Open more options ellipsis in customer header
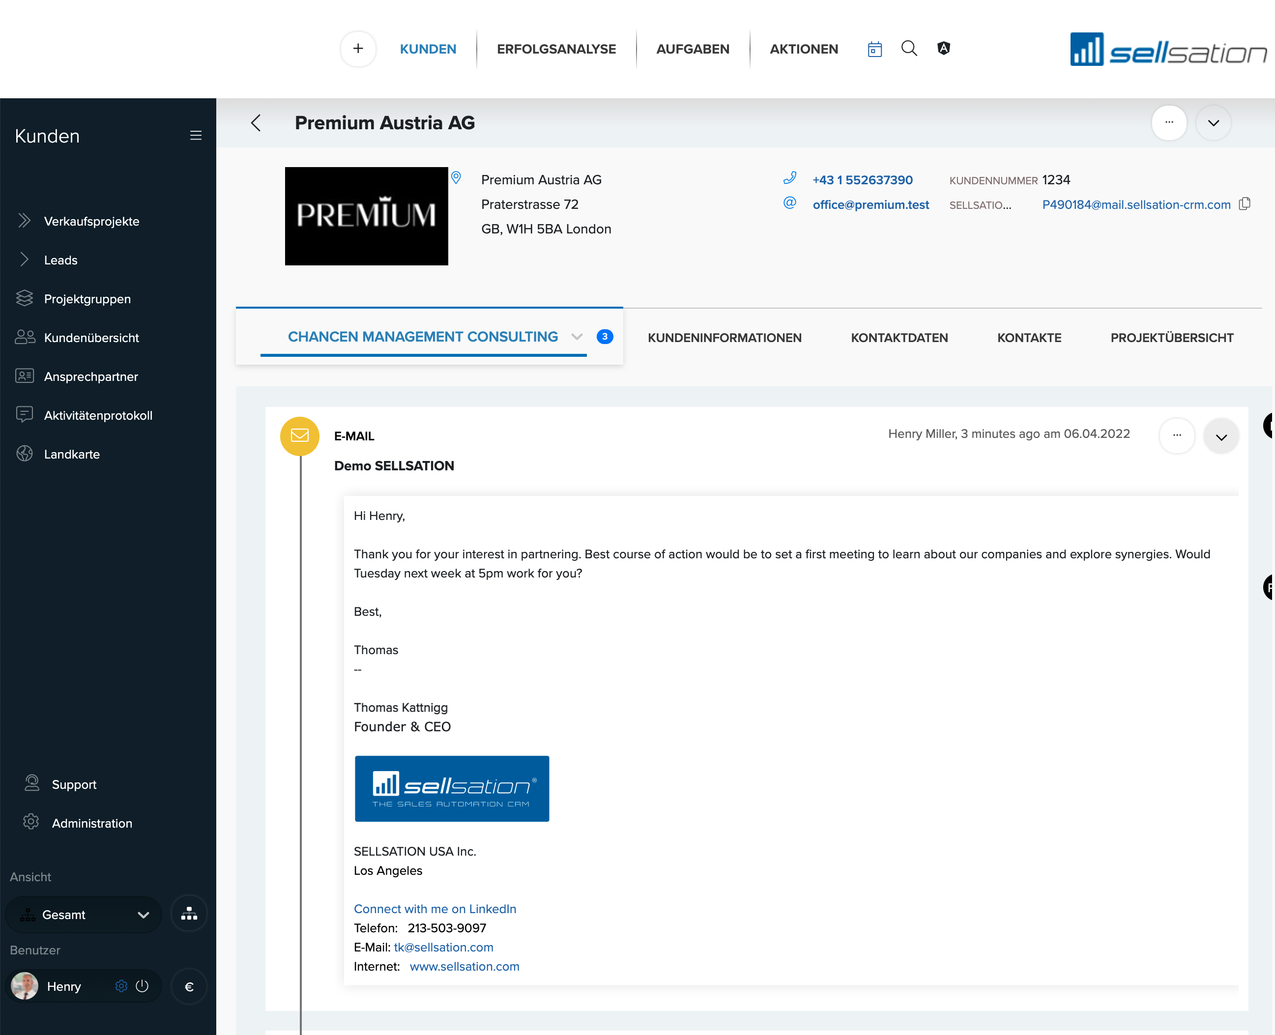Screen dimensions: 1275x1035 1169,123
